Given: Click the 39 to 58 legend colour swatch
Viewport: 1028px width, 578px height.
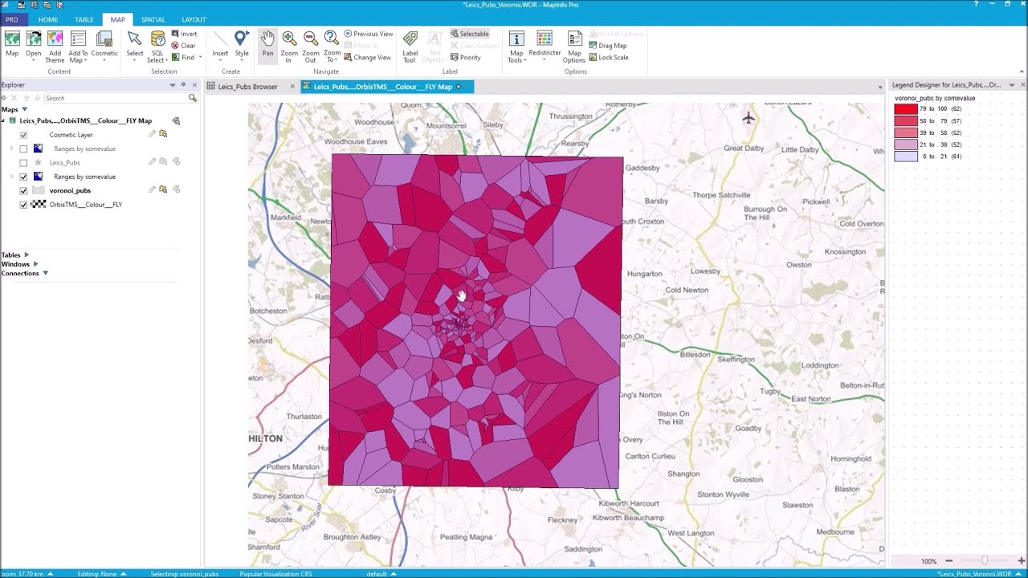Looking at the screenshot, I should tap(906, 132).
